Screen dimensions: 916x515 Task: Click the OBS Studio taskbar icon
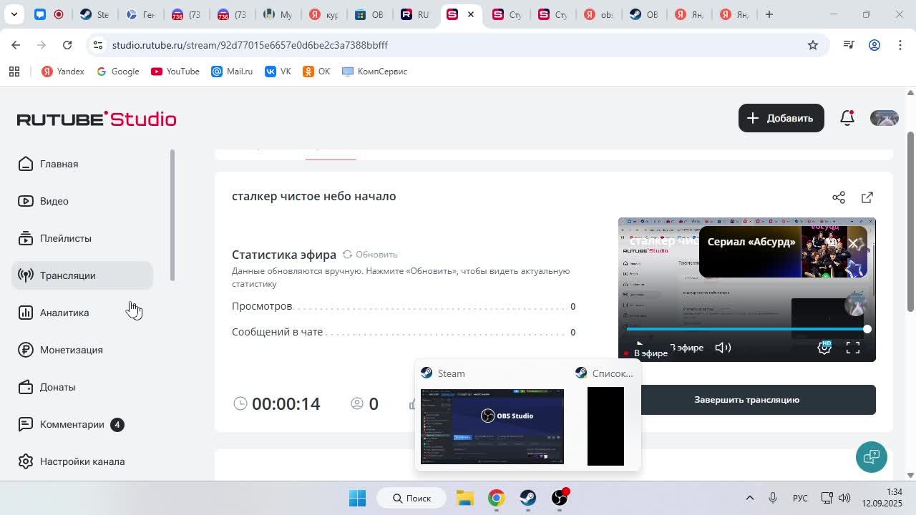coord(560,498)
